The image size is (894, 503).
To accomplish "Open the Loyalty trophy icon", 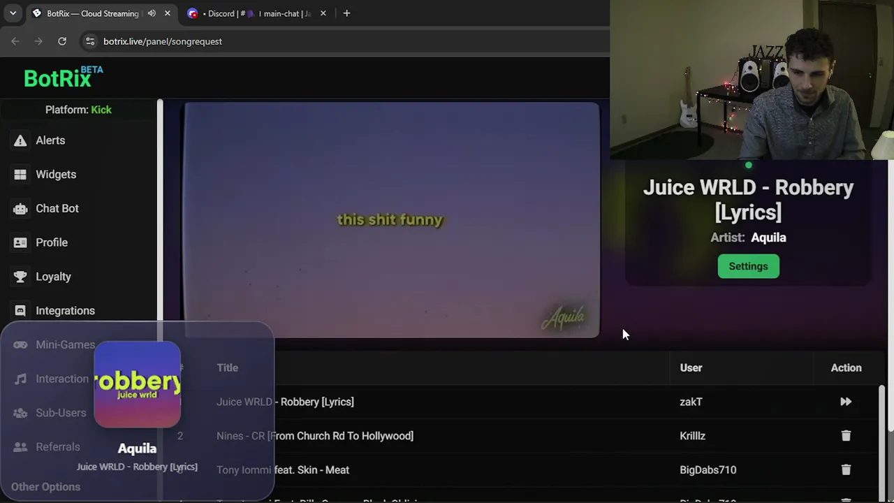I will (x=20, y=277).
